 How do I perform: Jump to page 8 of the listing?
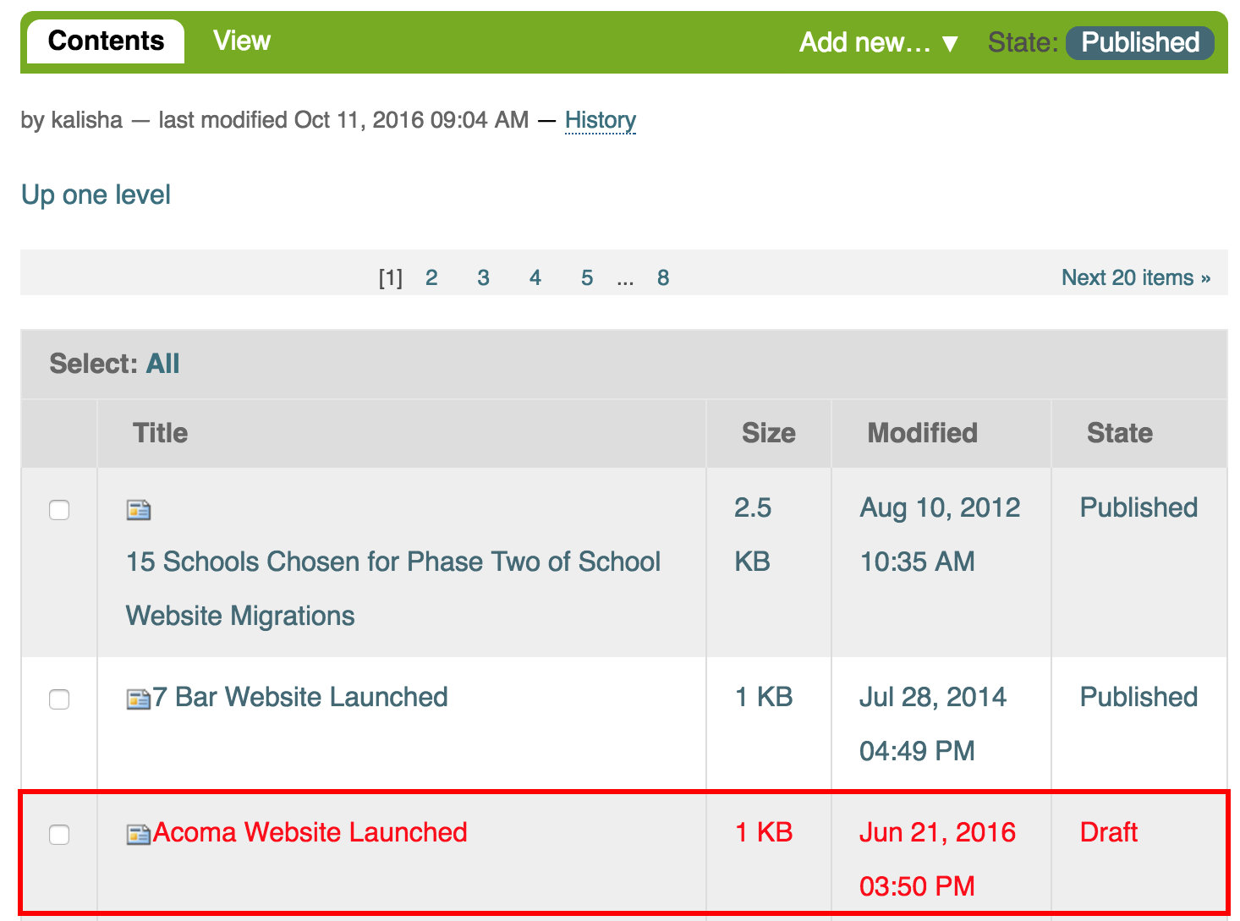(663, 277)
